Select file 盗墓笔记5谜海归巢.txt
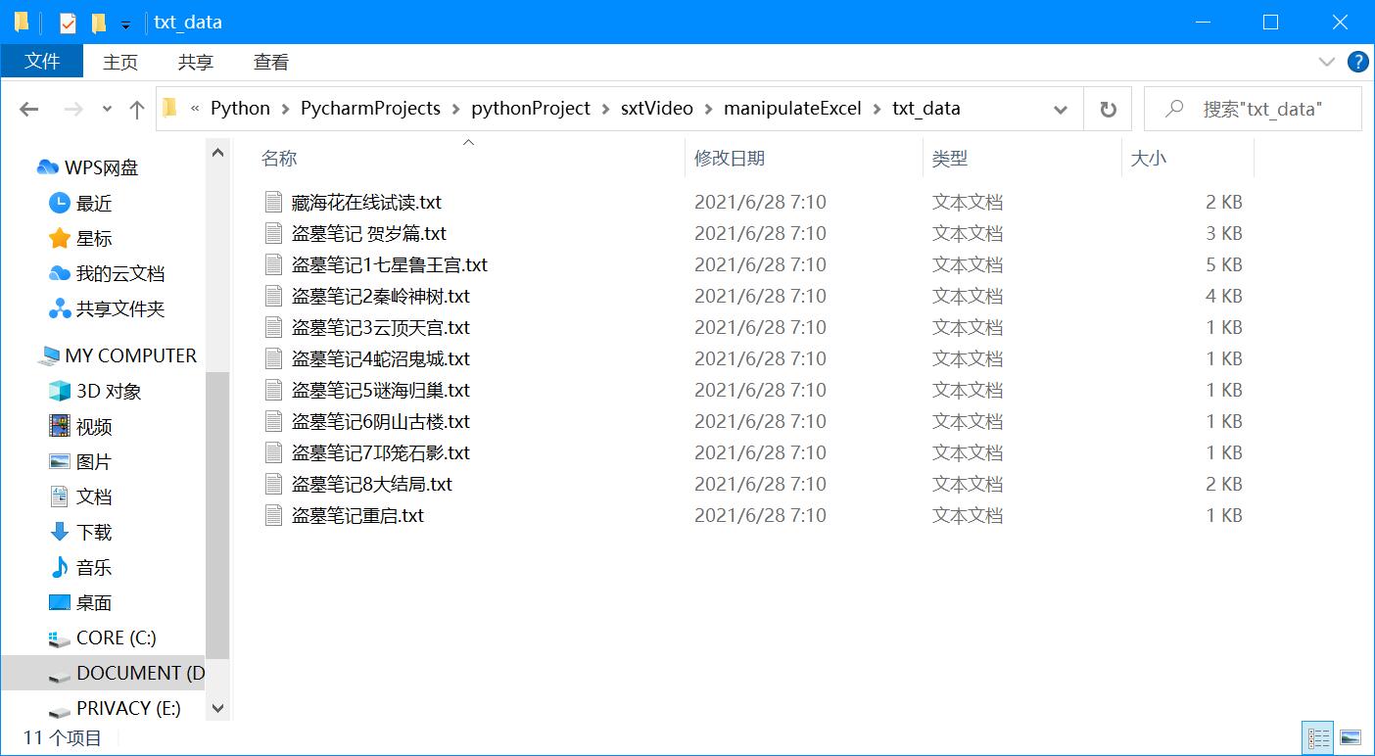Screen dimensions: 1375x756 380,390
